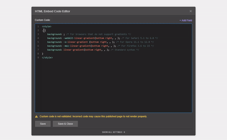Click the -webkit-linear-gradient code line
Screen dimensions: 227x140
pos(103,38)
